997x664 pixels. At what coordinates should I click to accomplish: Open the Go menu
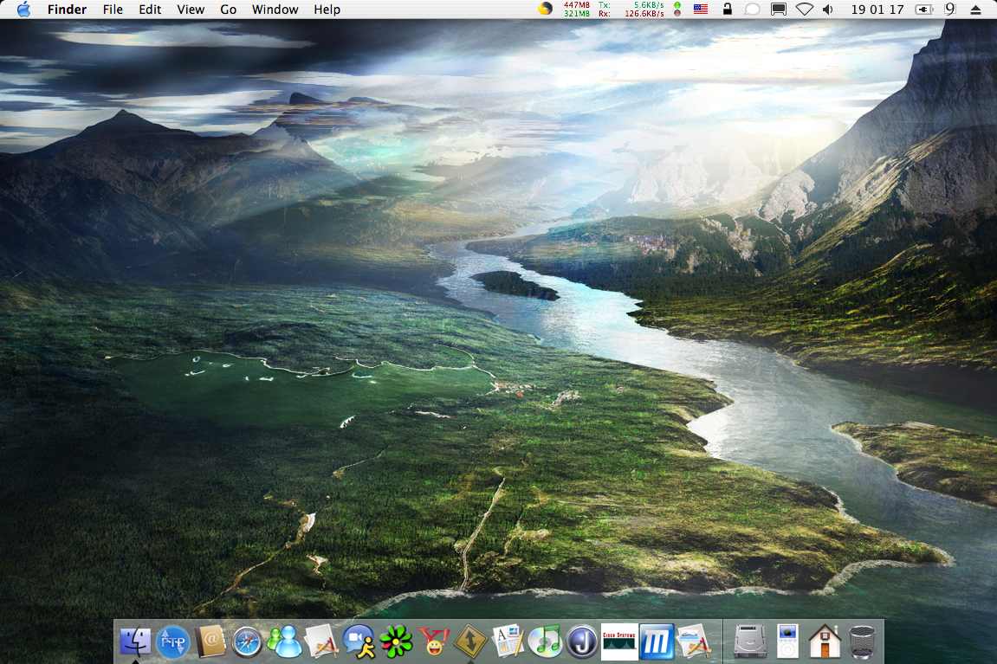tap(229, 10)
